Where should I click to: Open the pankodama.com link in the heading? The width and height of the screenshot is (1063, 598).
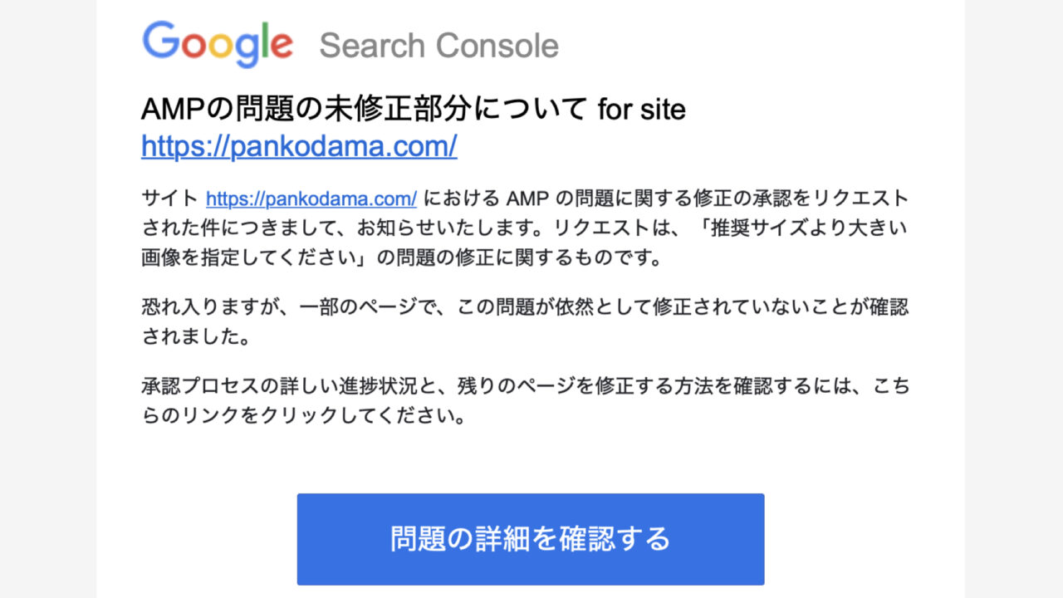tap(299, 146)
